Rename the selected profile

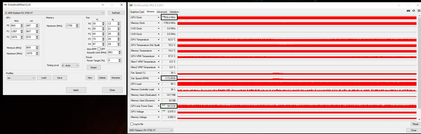115,78
